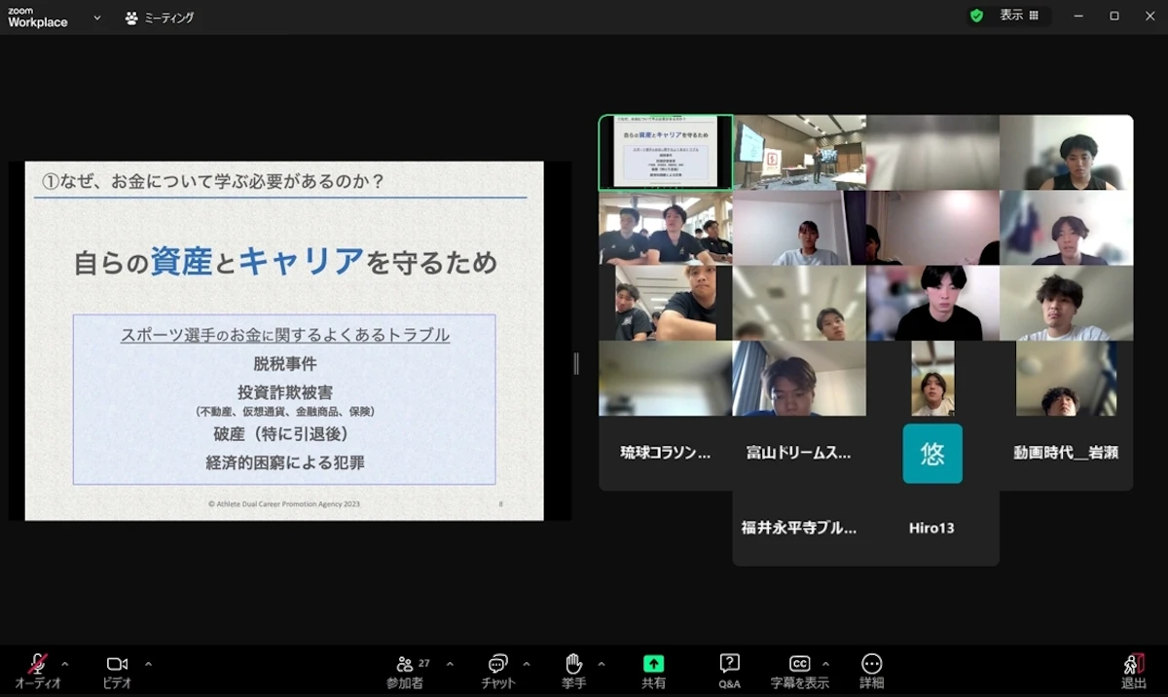
Task: Raise hand with 挙手 button
Action: (574, 671)
